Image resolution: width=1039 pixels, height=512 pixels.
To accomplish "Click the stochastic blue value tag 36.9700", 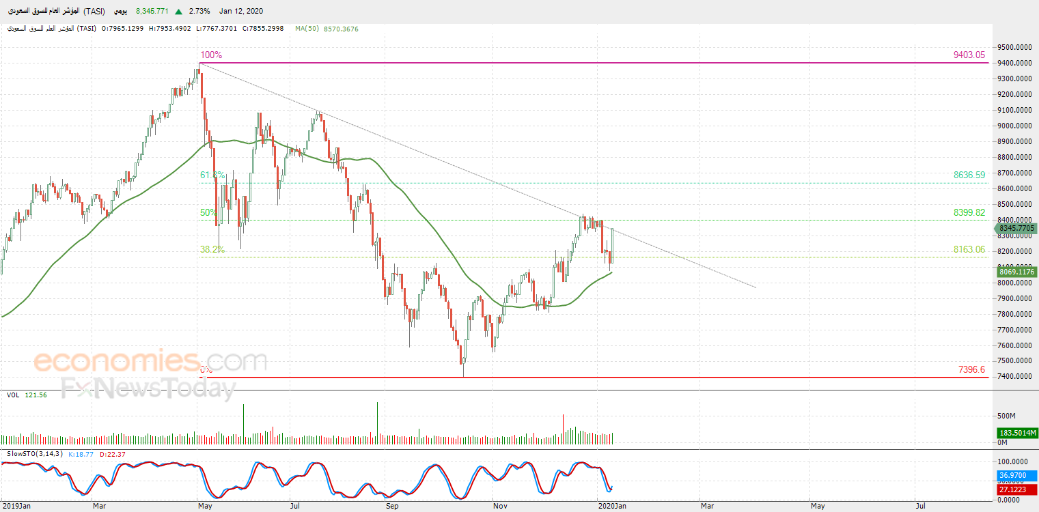I will click(1016, 475).
